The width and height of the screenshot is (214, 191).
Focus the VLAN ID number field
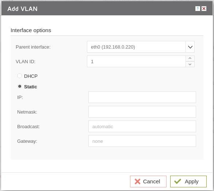point(136,61)
